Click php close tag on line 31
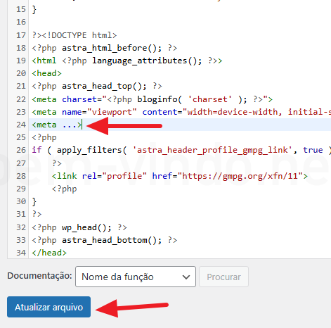 point(37,214)
